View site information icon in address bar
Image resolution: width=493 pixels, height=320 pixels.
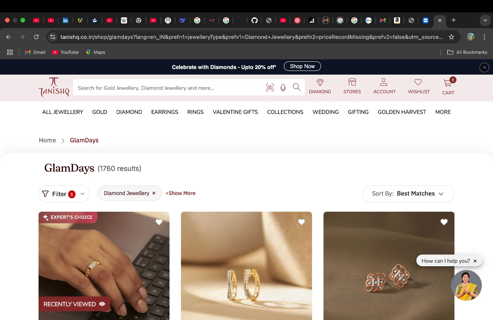(53, 37)
